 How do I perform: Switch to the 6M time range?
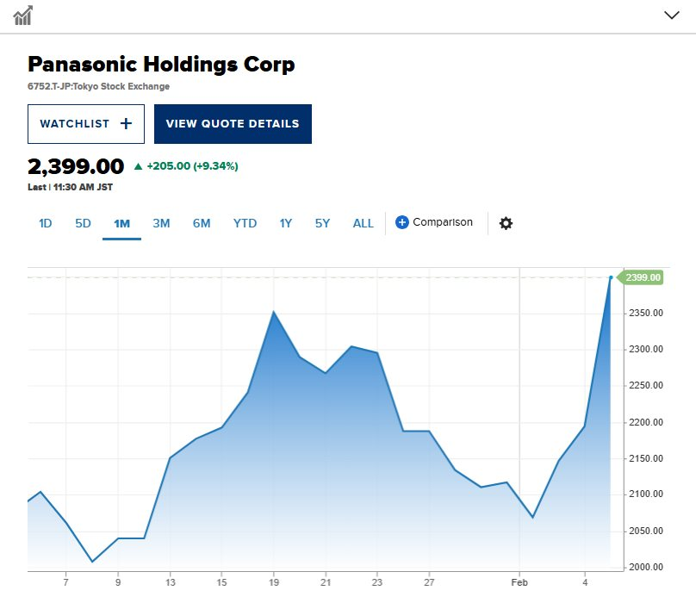202,223
